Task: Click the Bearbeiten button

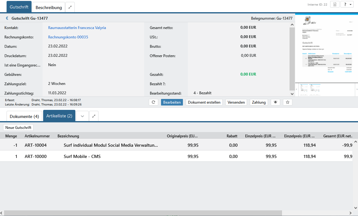Action: coord(172,102)
